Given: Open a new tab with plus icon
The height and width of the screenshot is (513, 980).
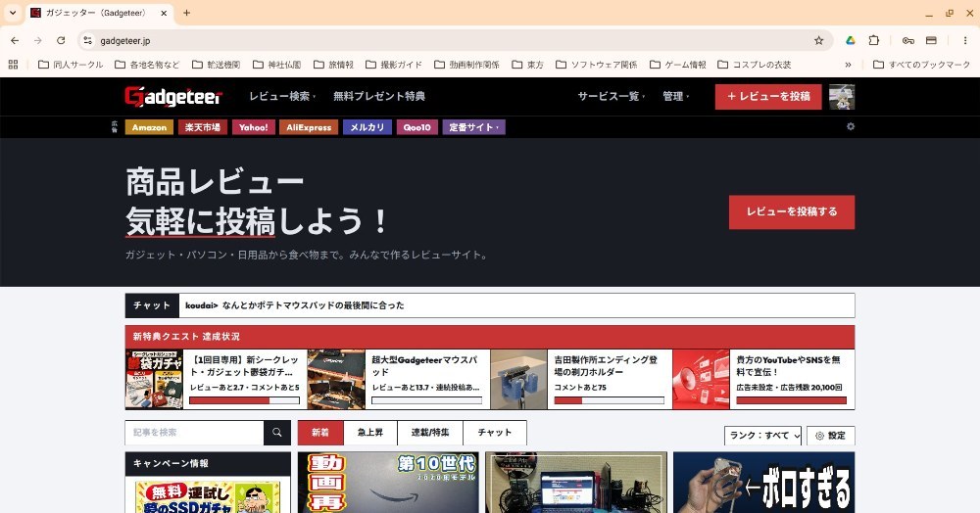Looking at the screenshot, I should click(186, 13).
